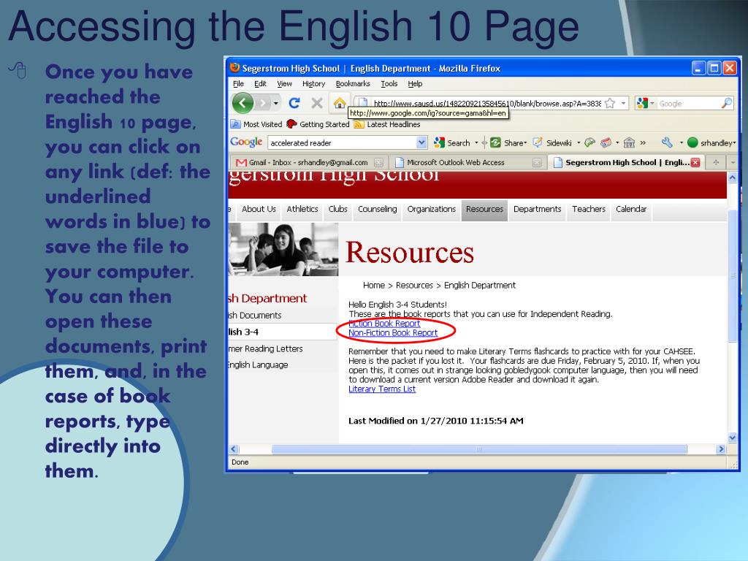
Task: Open Google toolbar wrench settings
Action: pyautogui.click(x=667, y=142)
